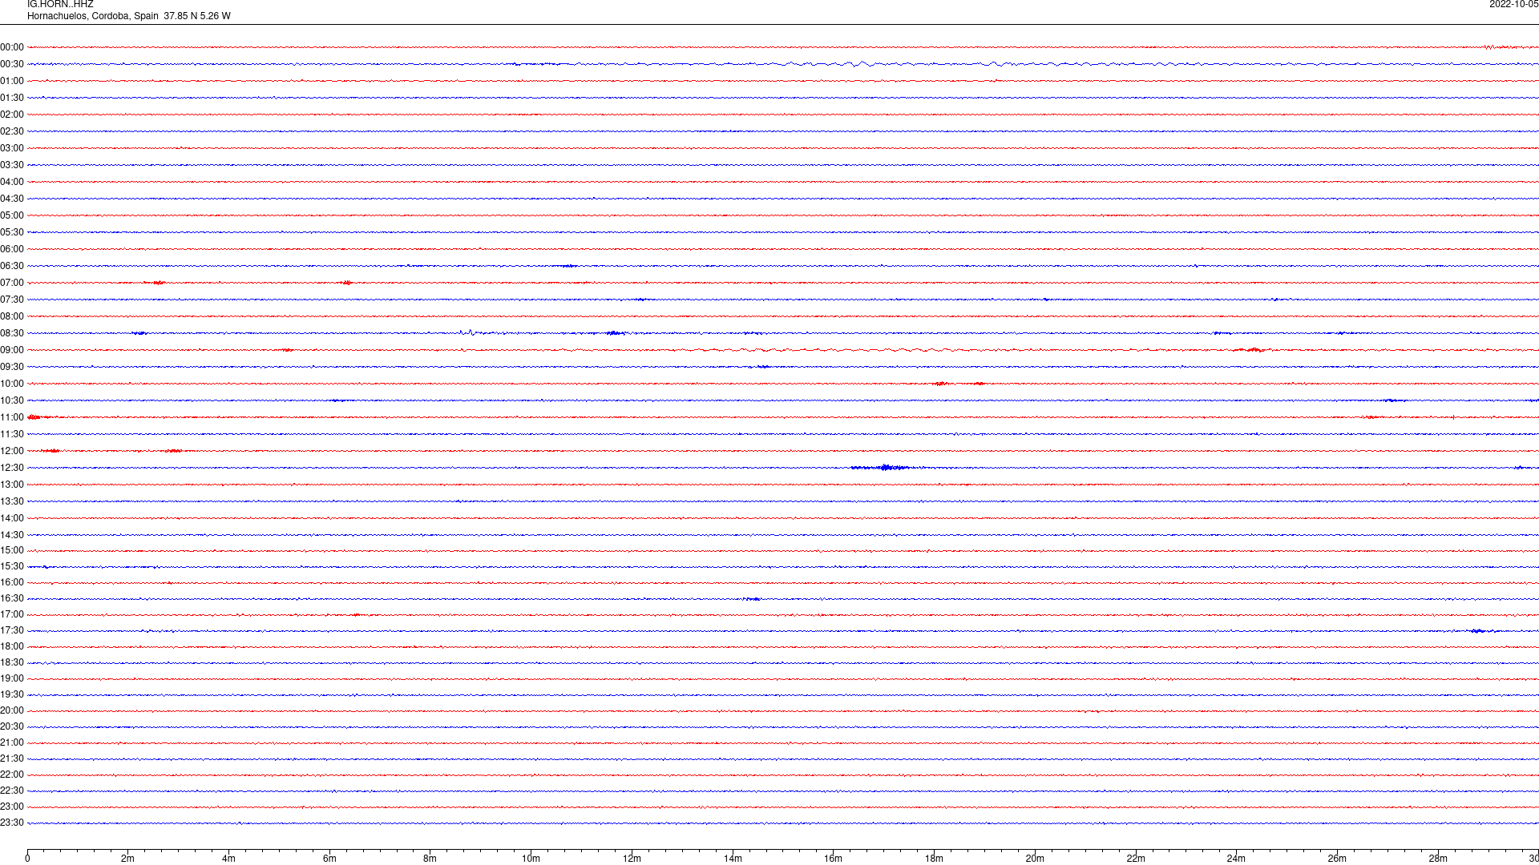
Task: Select the 23:00 trace time label
Action: [x=12, y=807]
